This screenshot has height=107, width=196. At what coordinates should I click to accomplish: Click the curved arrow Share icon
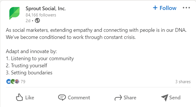pyautogui.click(x=118, y=98)
